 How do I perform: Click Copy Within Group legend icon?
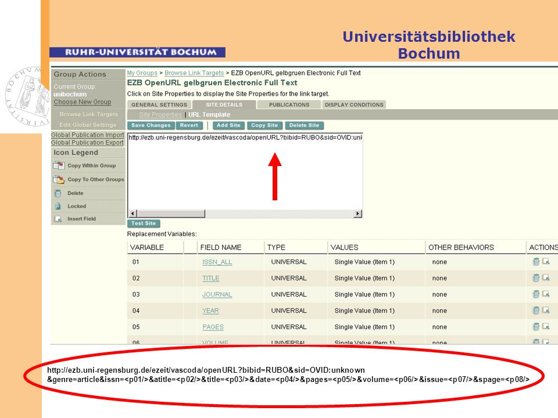59,165
